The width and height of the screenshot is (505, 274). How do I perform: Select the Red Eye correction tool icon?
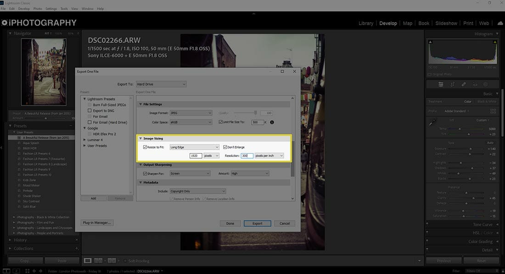point(475,84)
